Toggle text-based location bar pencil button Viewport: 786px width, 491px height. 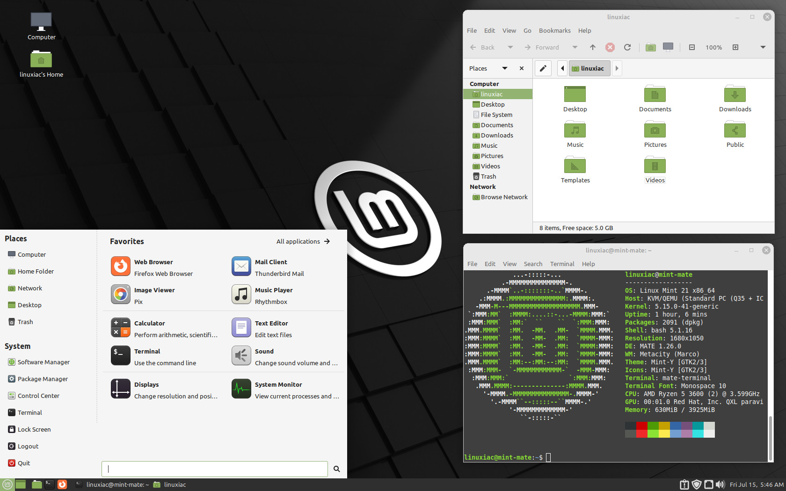tap(543, 68)
